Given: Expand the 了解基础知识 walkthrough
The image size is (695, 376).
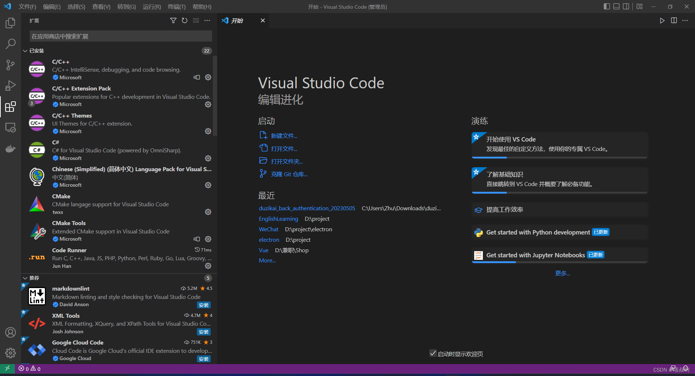Looking at the screenshot, I should point(560,180).
